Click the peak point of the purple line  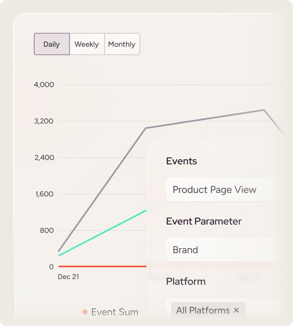264,110
